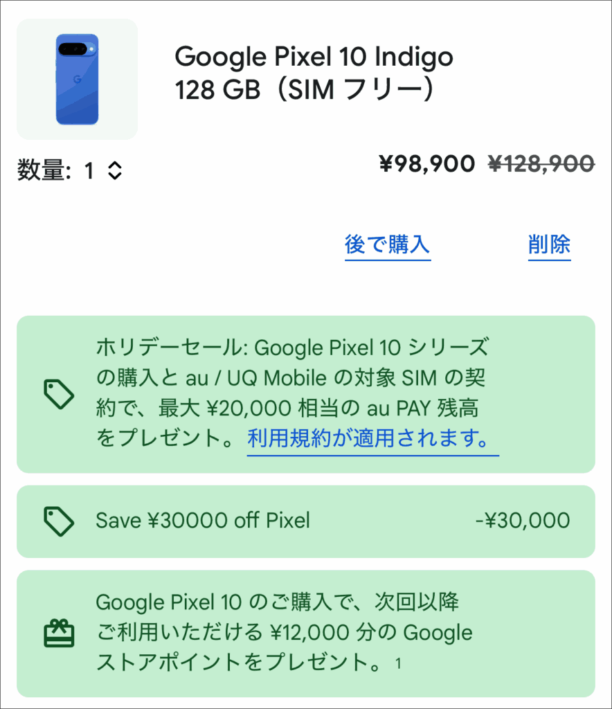612x709 pixels.
Task: Click the -¥30,000 discount amount
Action: point(523,521)
